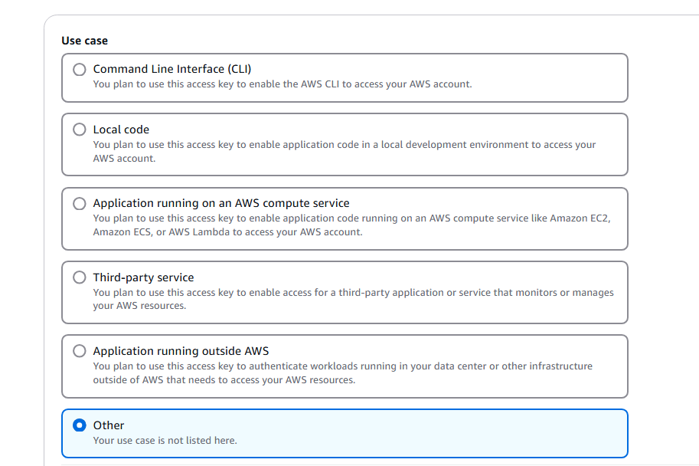Select the Command Line Interface (CLI) radio button

(x=80, y=70)
